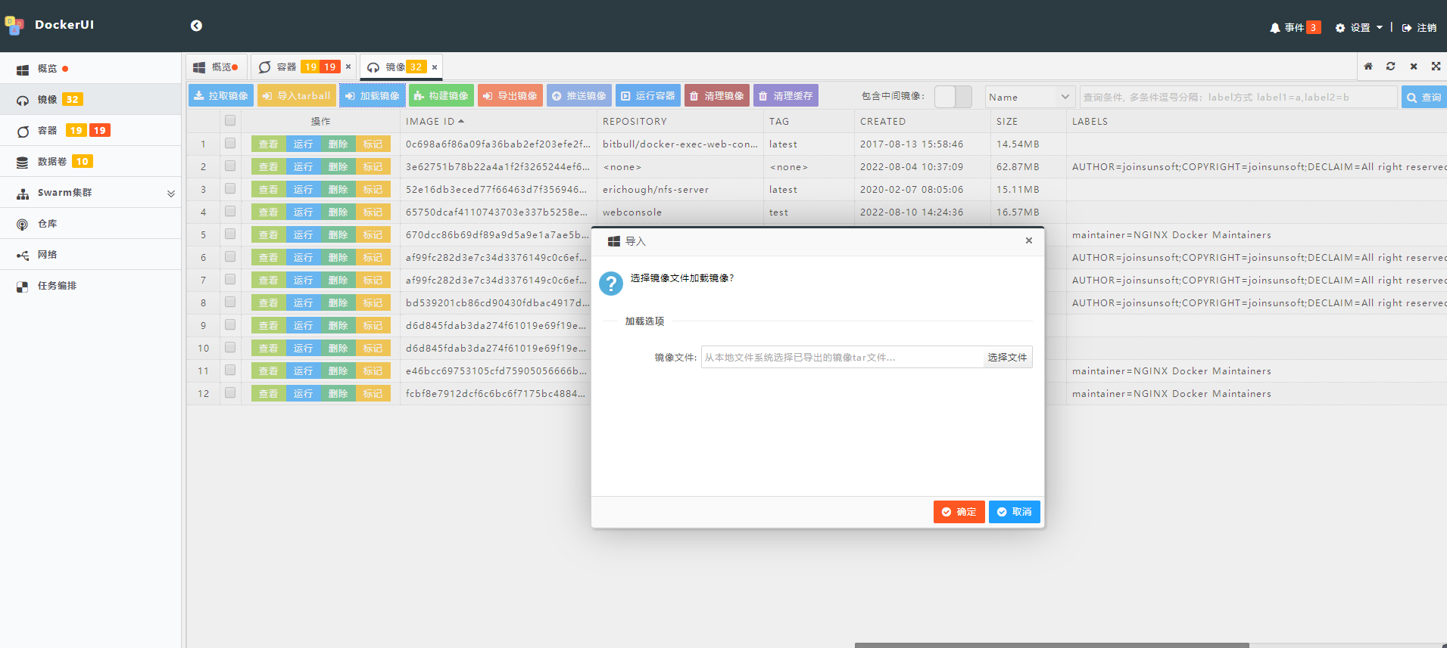Open the events notification bell
The image size is (1447, 648).
click(1275, 28)
